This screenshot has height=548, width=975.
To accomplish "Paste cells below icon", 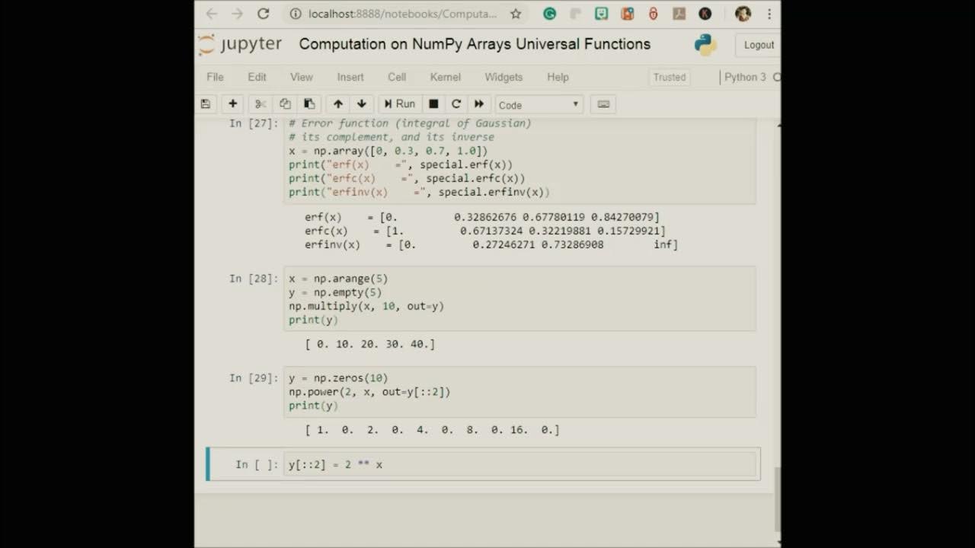I will coord(309,104).
